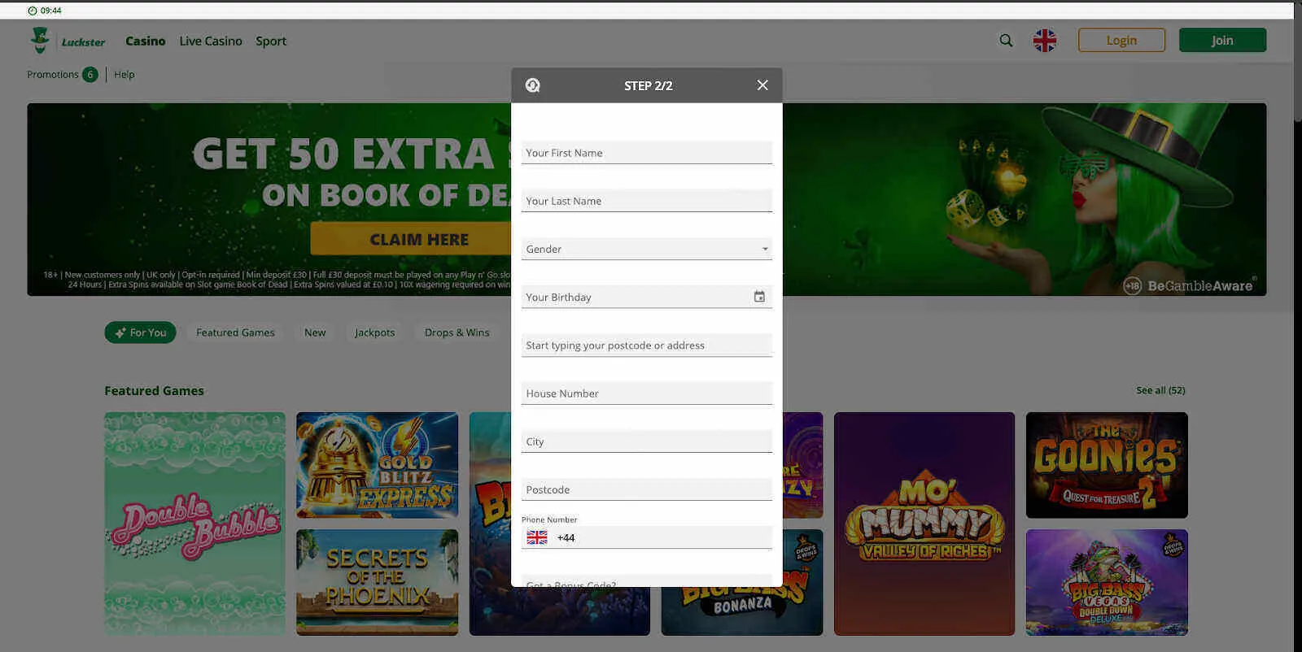
Task: Select the Drops & Wins category
Action: [x=457, y=333]
